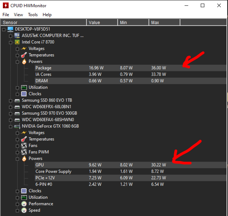
Task: Collapse the Intel Core i7 8700 node
Action: point(10,42)
